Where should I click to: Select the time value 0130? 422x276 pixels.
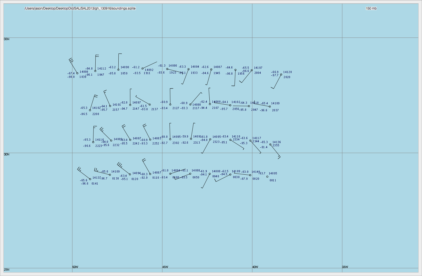point(115,179)
